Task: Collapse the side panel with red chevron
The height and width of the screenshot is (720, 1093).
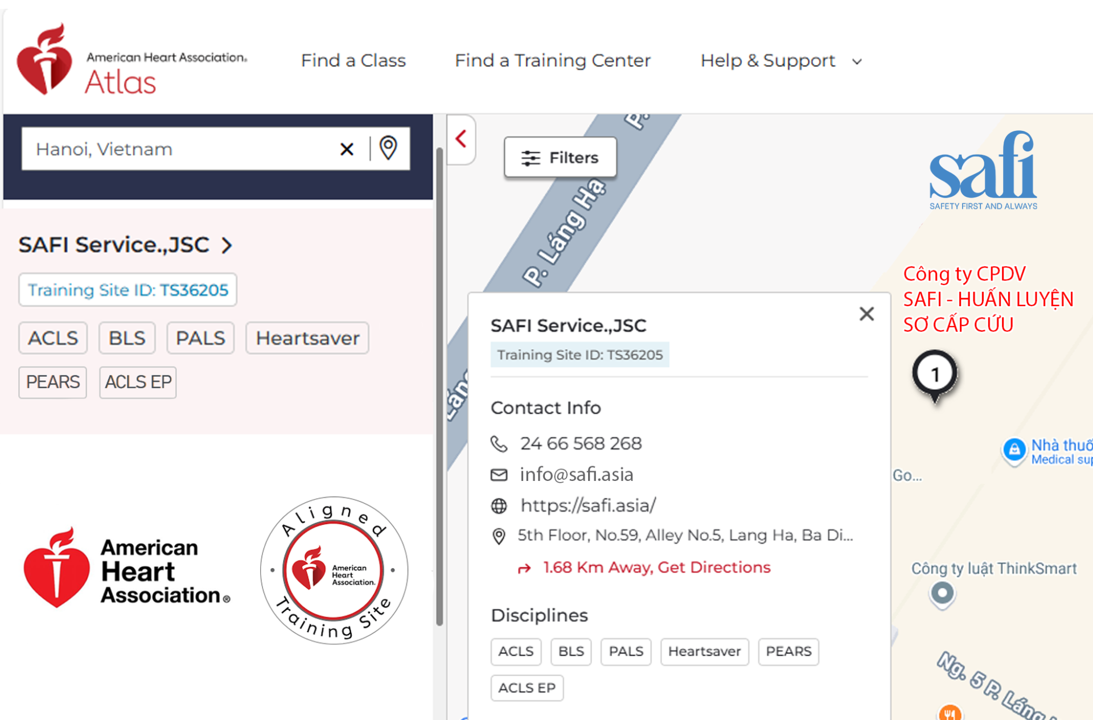Action: [x=461, y=139]
